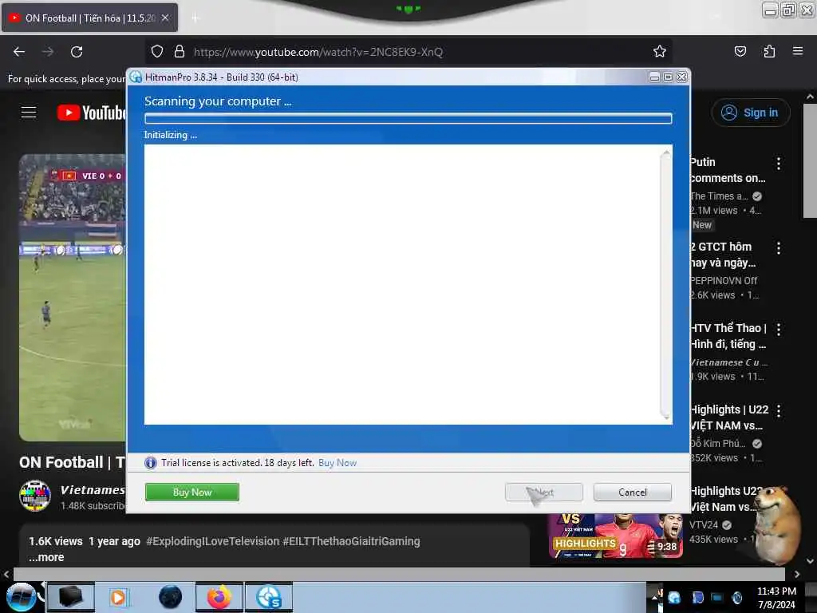Click the "Initializing ..." status text
The image size is (817, 613).
(171, 135)
